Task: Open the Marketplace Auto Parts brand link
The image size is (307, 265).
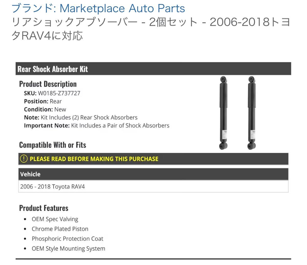Action: [98, 8]
